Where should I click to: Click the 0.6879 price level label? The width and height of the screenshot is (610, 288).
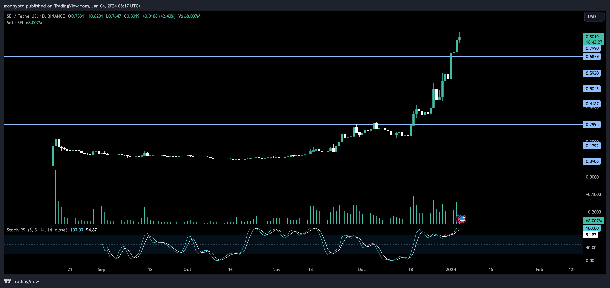pos(592,57)
